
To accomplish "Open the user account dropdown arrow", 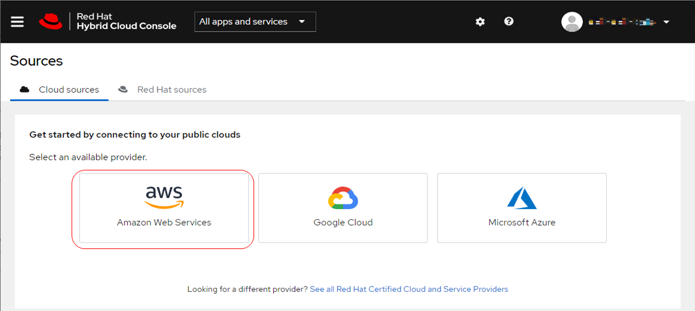I will [666, 22].
